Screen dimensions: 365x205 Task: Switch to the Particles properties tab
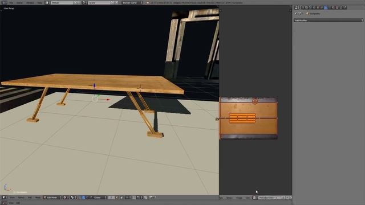[341, 7]
